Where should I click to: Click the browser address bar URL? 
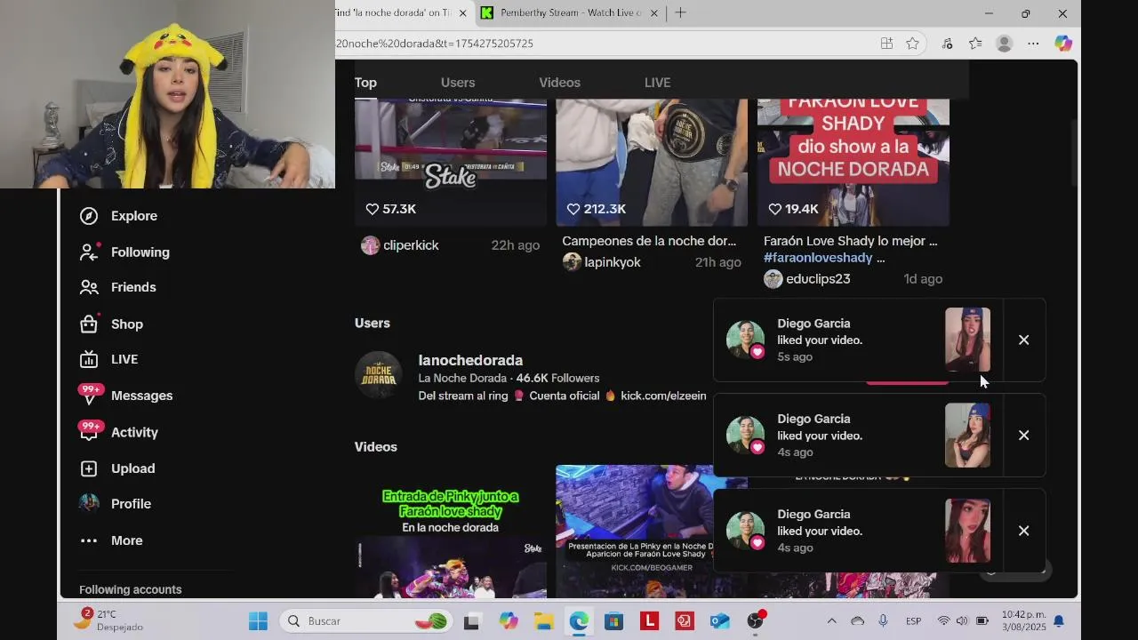436,43
